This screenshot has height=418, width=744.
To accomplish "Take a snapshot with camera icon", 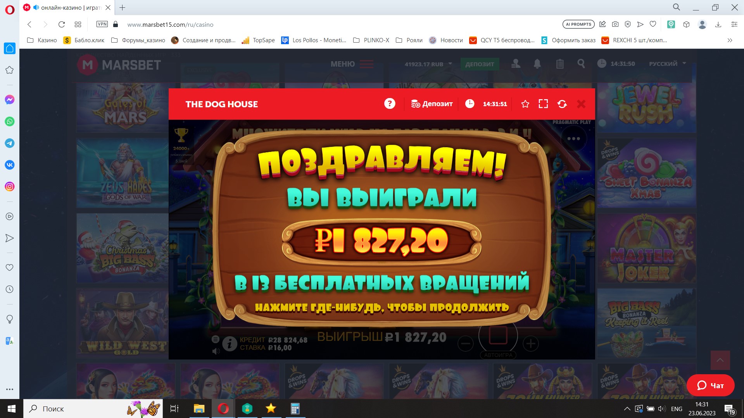I will [x=615, y=24].
